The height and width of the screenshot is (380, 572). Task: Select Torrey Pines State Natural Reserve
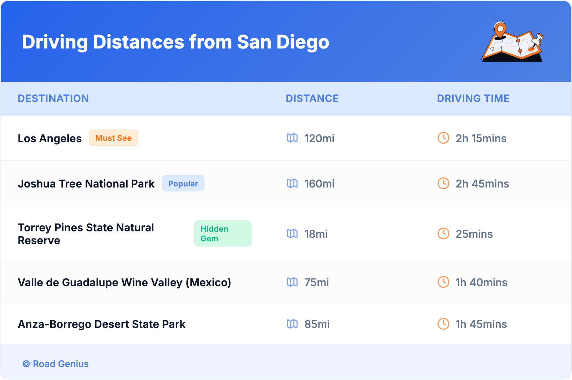(x=86, y=234)
